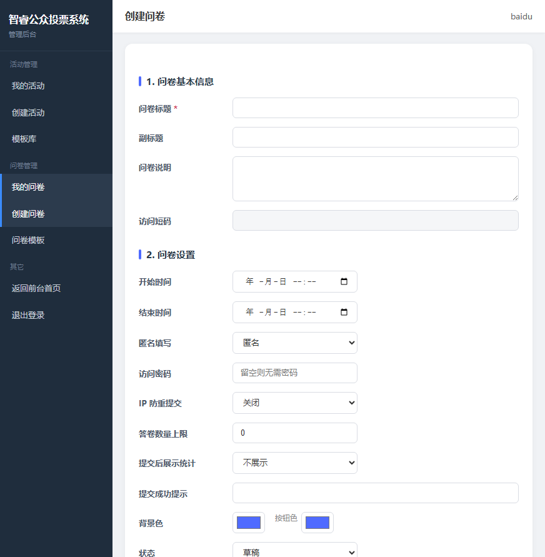The width and height of the screenshot is (545, 557).
Task: Open calendar picker for 开始时间
Action: [x=344, y=282]
